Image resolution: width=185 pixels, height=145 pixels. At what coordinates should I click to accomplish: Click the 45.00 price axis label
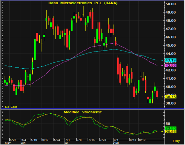(x=170, y=45)
